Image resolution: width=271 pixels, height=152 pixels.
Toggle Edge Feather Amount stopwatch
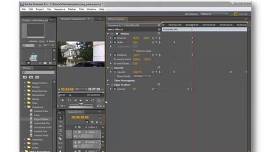tap(115, 89)
